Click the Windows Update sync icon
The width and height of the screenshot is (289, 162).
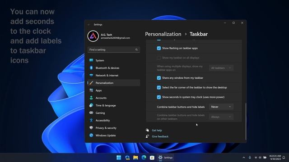click(x=91, y=135)
